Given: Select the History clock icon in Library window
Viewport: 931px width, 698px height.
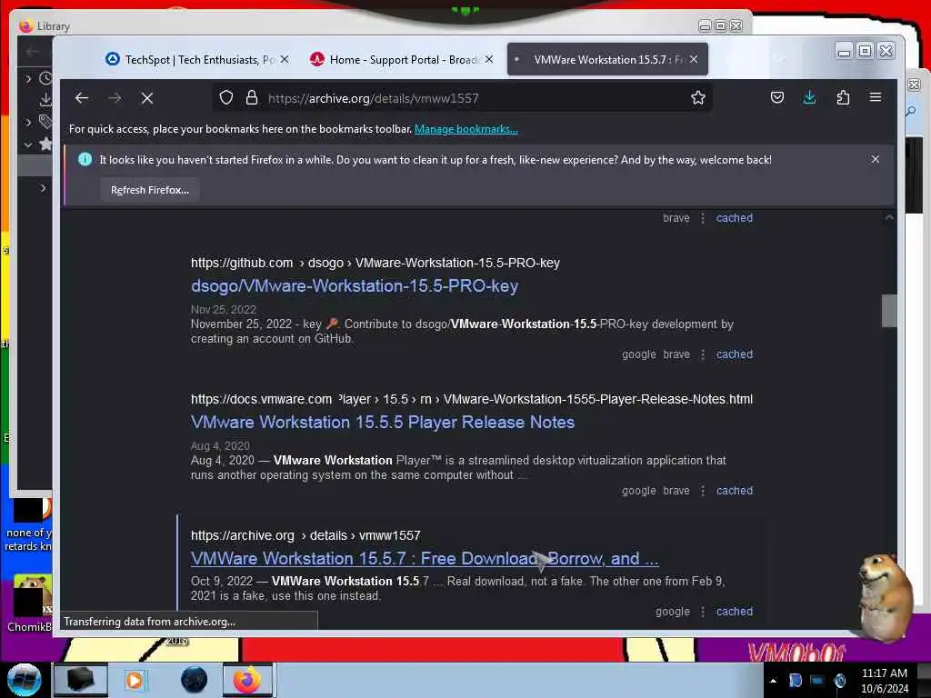Looking at the screenshot, I should [x=45, y=78].
